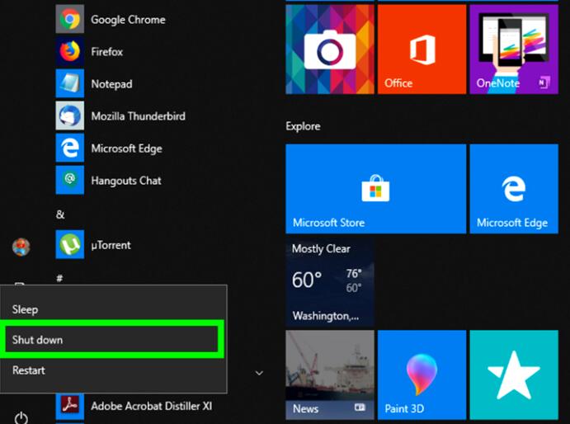Click the 'Washington,...' location text

pyautogui.click(x=326, y=316)
